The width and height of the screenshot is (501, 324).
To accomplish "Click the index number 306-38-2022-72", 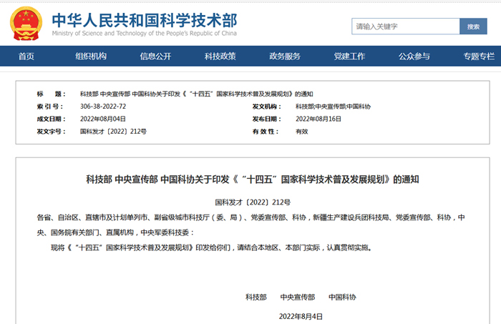I will click(103, 107).
